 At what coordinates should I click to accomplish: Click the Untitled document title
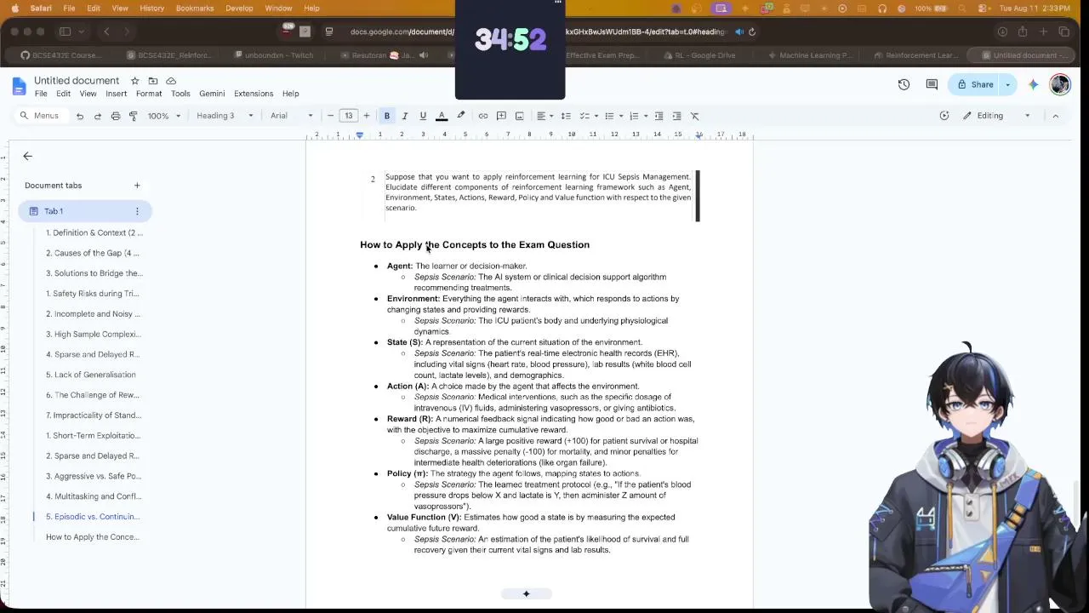(x=77, y=81)
